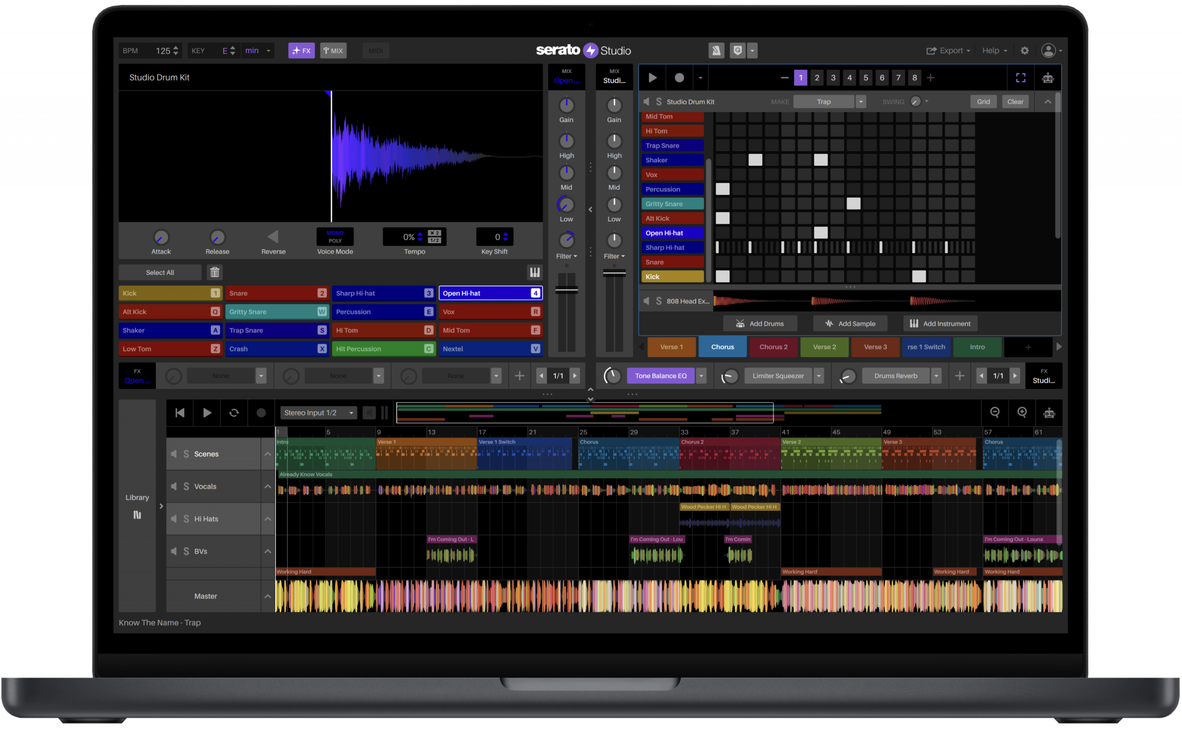1182x730 pixels.
Task: Open the MAKE style dropdown showing Trap
Action: pos(861,102)
